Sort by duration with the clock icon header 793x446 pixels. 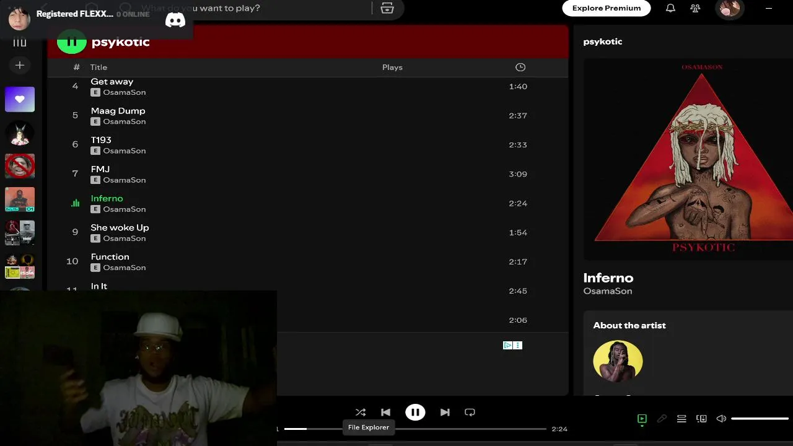(x=520, y=68)
